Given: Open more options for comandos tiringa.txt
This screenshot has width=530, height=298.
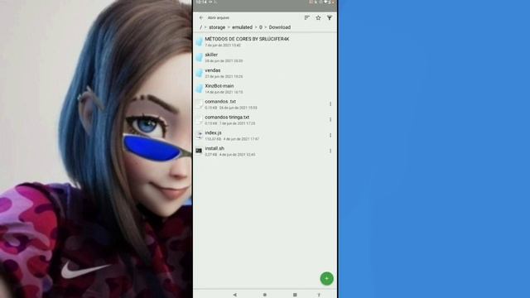Looking at the screenshot, I should pyautogui.click(x=330, y=119).
